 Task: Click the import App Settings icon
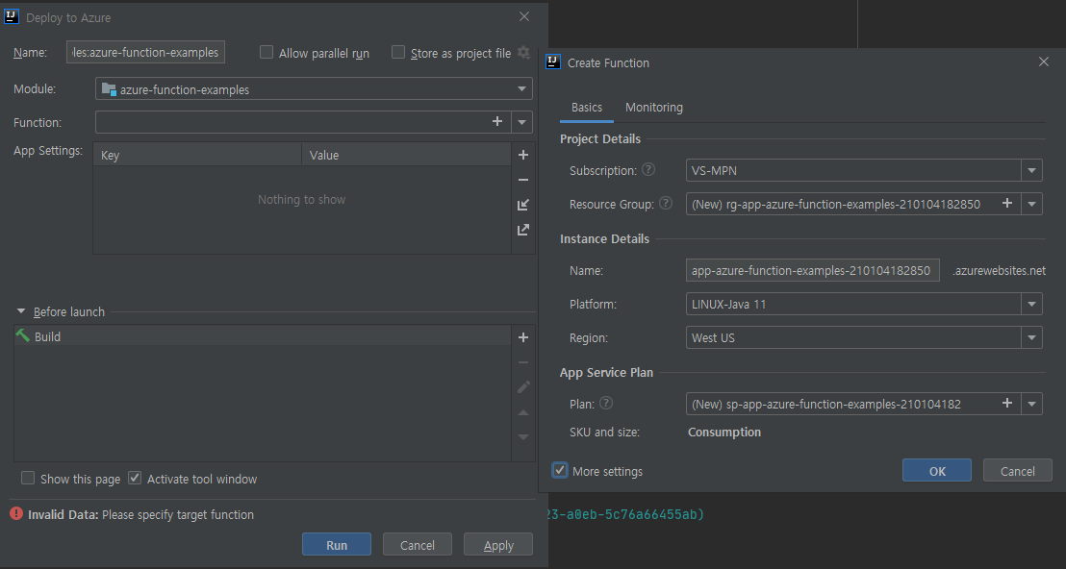pyautogui.click(x=523, y=205)
